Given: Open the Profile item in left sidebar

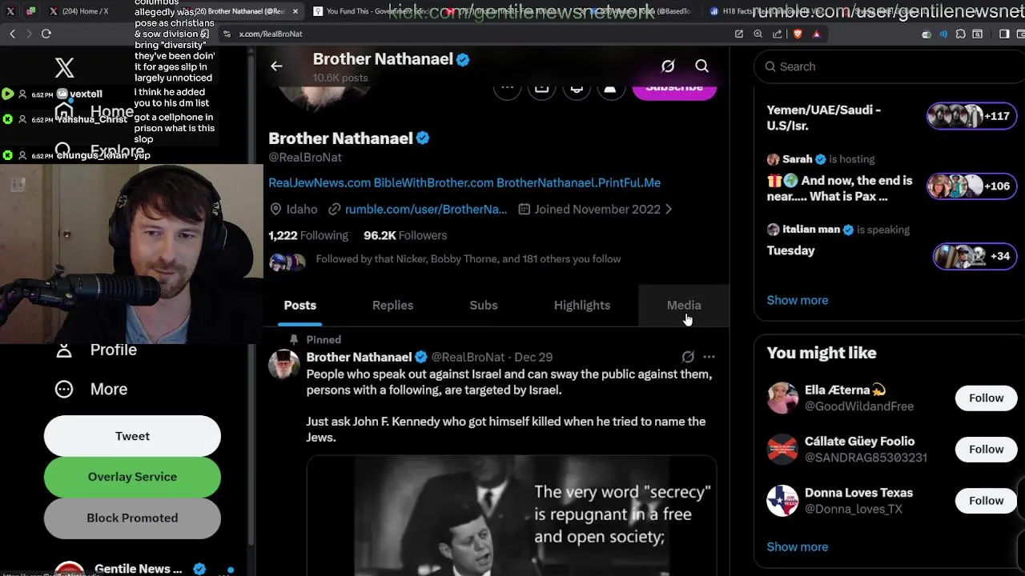Looking at the screenshot, I should [95, 350].
